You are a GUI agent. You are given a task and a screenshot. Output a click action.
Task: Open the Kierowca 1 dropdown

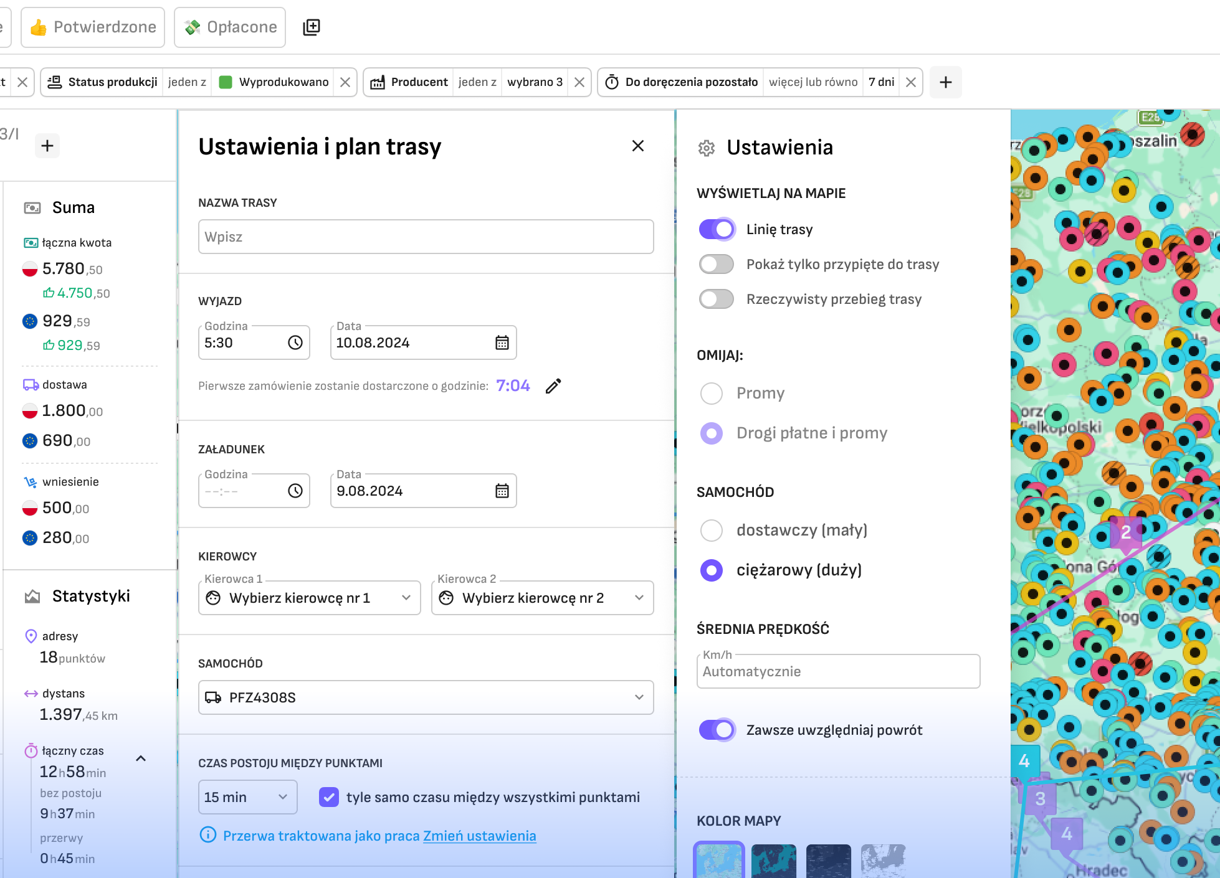pyautogui.click(x=309, y=598)
